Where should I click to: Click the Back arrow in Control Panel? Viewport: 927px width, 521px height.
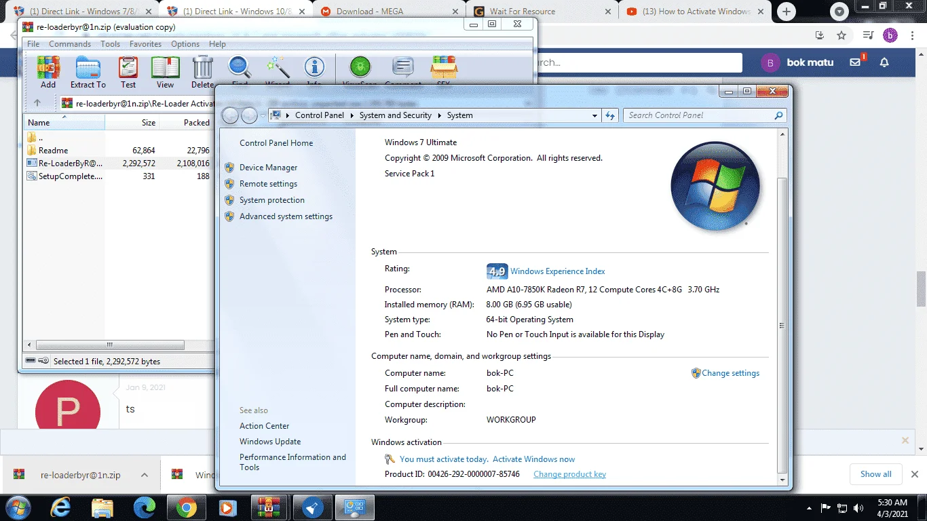click(x=231, y=116)
